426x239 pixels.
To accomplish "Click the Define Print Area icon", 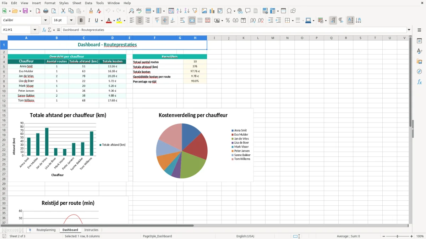I will coord(265,11).
